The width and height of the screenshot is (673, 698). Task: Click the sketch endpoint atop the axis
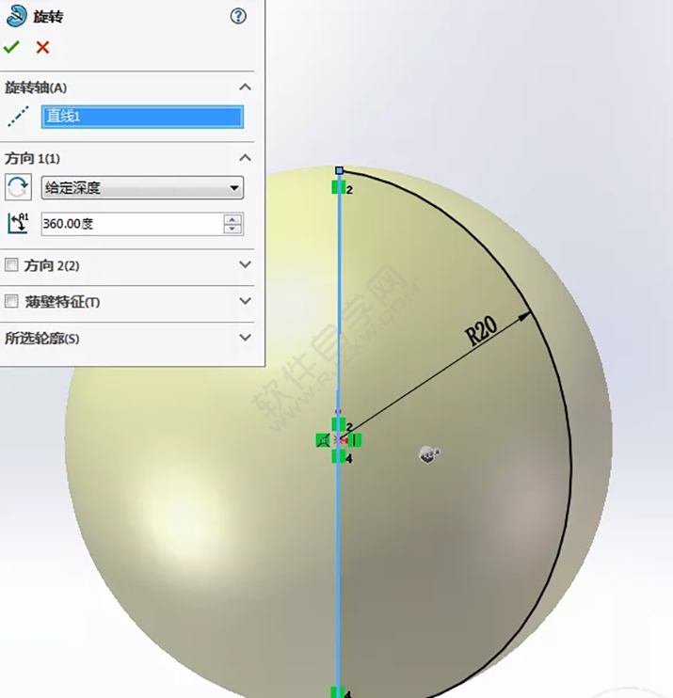click(x=340, y=170)
